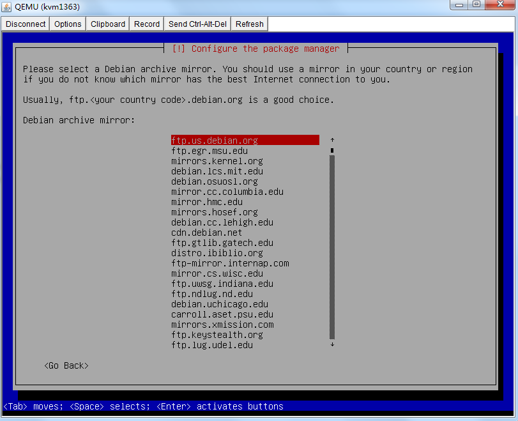Minimize the QEMU window
Screen dimensions: 518x421
coord(459,4)
